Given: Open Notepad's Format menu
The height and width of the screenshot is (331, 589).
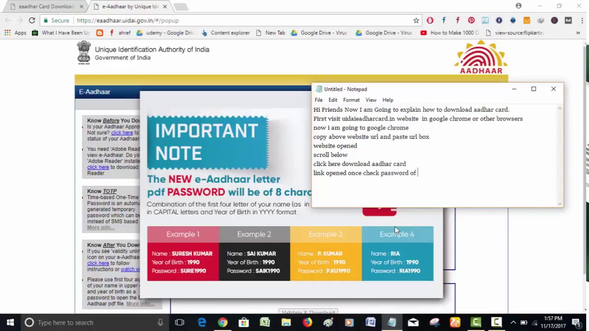Looking at the screenshot, I should pyautogui.click(x=351, y=100).
